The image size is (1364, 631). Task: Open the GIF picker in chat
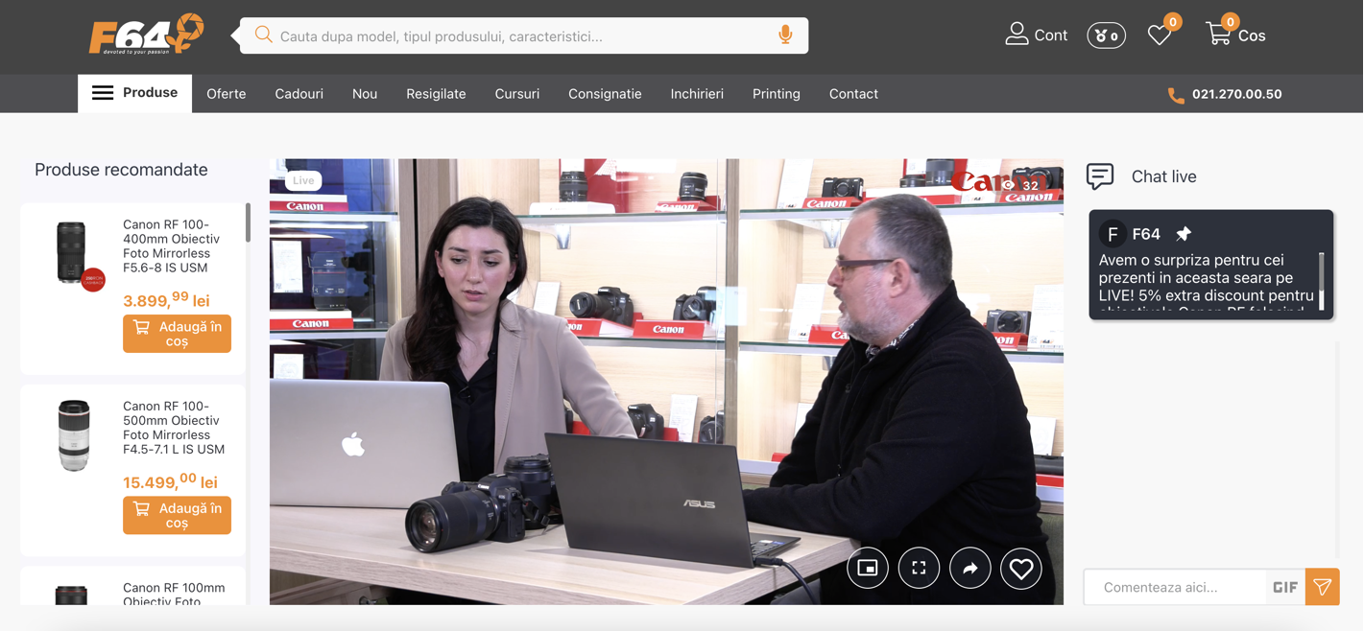point(1285,587)
